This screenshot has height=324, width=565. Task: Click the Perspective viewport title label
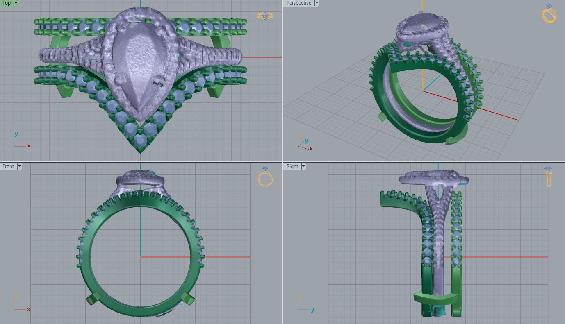(298, 3)
